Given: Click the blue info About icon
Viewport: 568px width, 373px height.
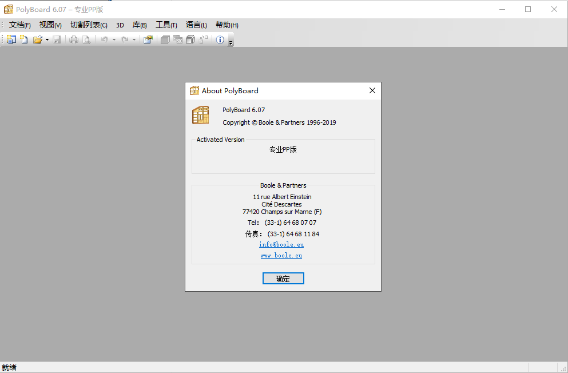Looking at the screenshot, I should pyautogui.click(x=220, y=39).
